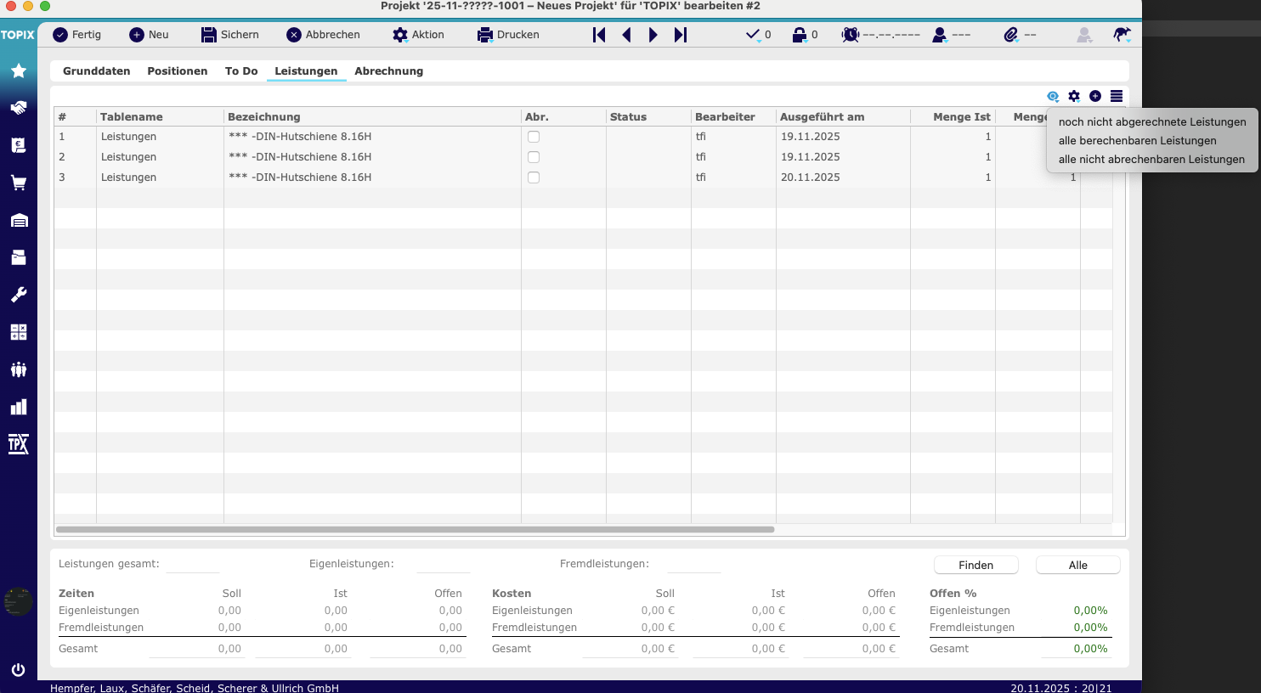Switch to the Positionen tab
This screenshot has height=693, width=1261.
[x=178, y=71]
